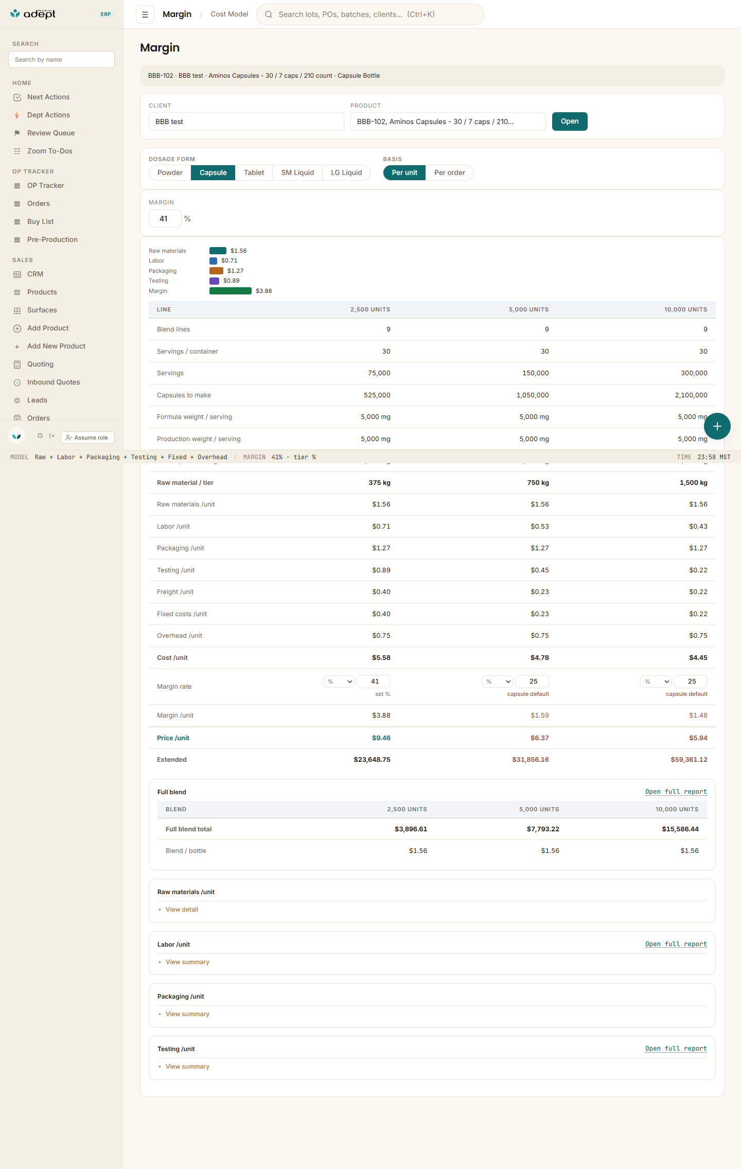Image resolution: width=741 pixels, height=1169 pixels.
Task: Open margin rate type dropdown for 5,000 units
Action: point(497,682)
